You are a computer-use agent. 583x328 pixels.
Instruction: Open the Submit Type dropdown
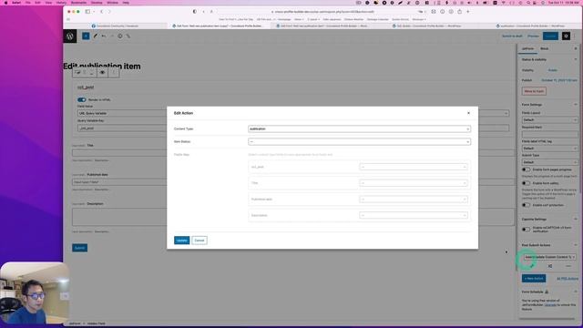(x=549, y=162)
